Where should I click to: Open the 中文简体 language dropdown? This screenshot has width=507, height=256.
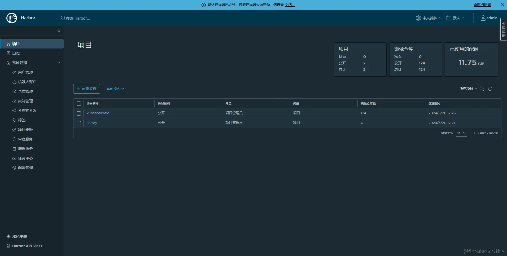pos(429,18)
